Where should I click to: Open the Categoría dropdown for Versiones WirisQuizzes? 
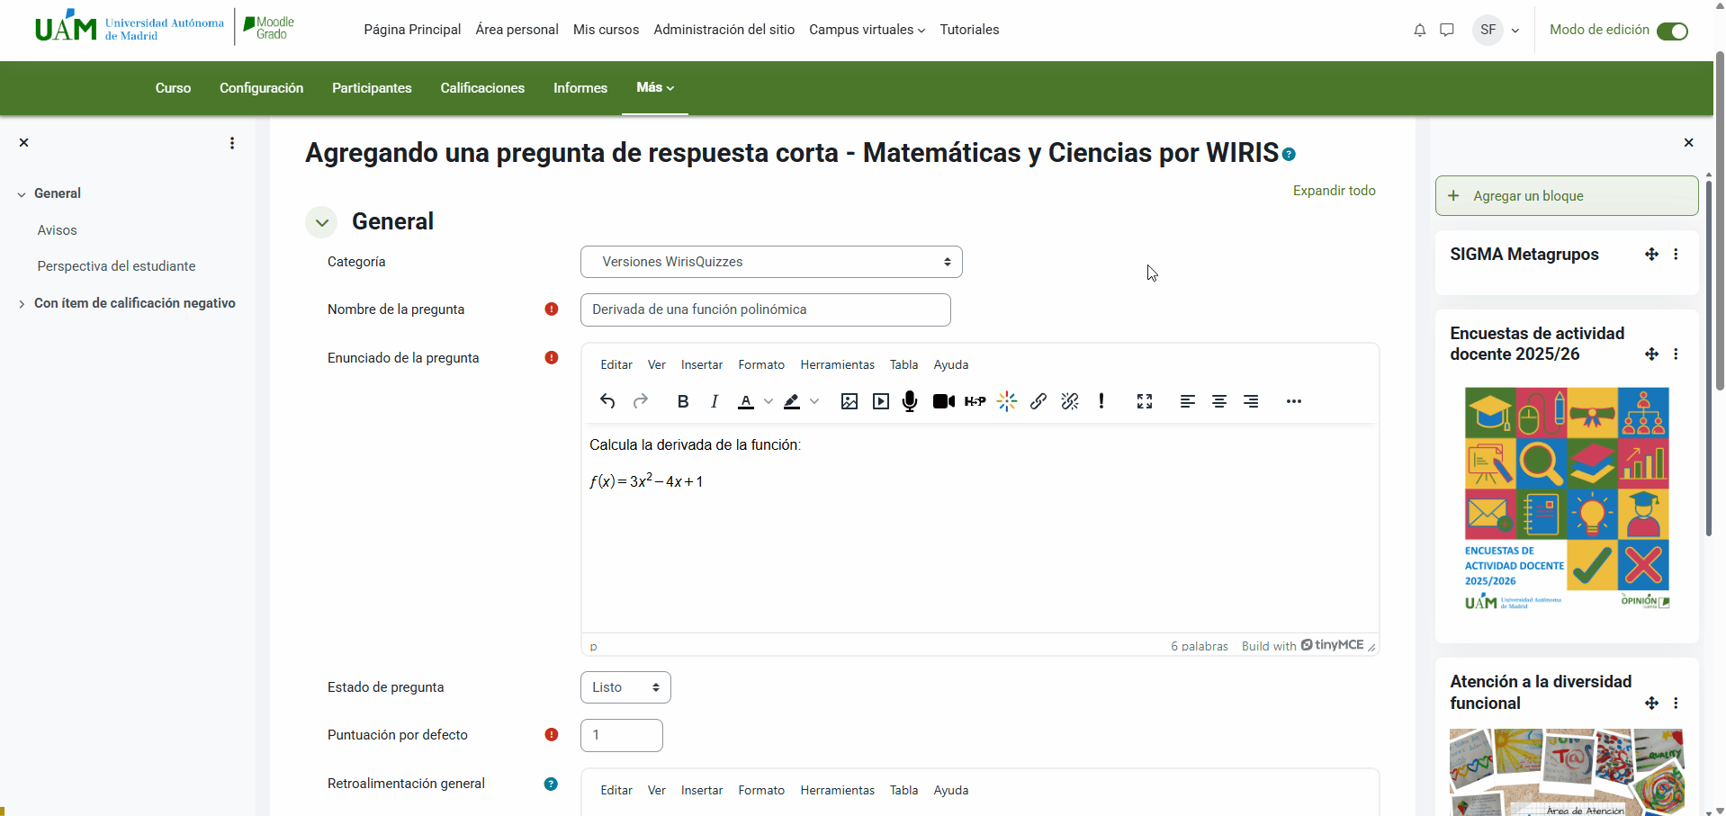pos(771,261)
